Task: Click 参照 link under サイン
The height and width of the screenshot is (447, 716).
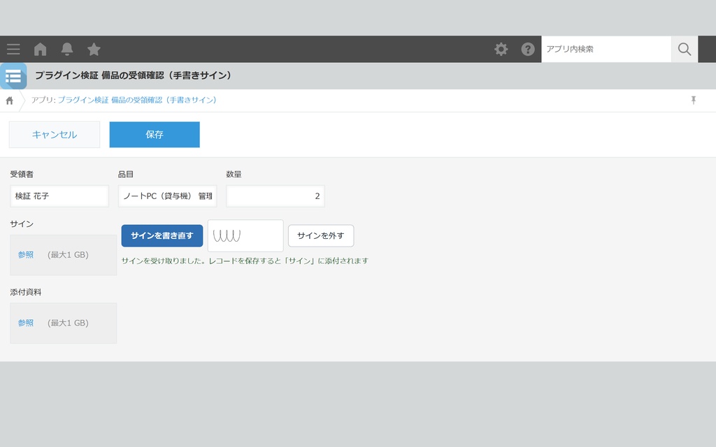Action: coord(26,255)
